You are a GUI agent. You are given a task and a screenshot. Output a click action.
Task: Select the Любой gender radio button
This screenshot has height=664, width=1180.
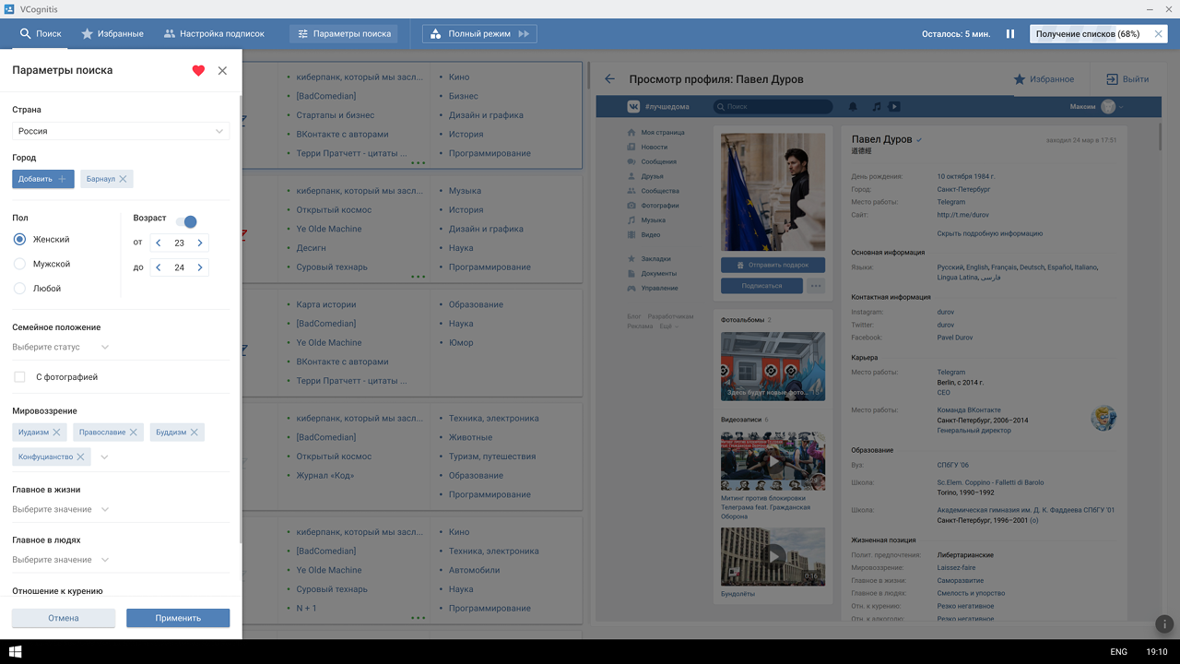tap(19, 289)
